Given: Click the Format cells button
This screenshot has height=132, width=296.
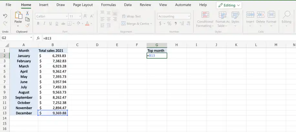Looking at the screenshot, I should 271,19.
